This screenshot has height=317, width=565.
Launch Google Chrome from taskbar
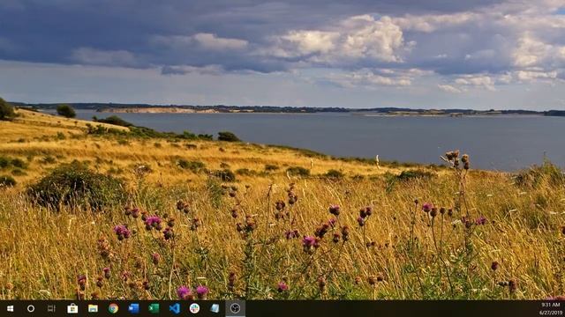(113, 308)
